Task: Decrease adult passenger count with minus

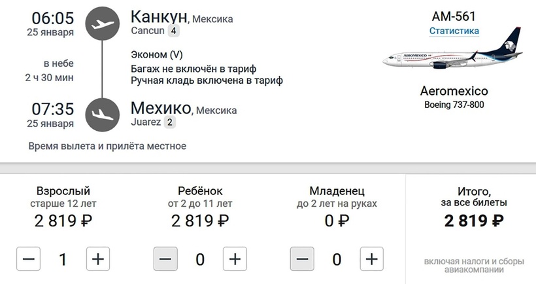Action: [28, 259]
